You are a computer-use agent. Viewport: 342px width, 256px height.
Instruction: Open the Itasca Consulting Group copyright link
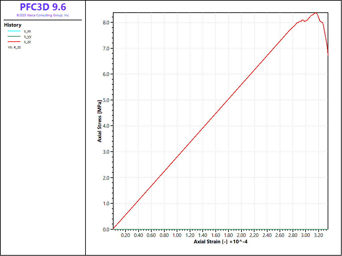[x=43, y=15]
